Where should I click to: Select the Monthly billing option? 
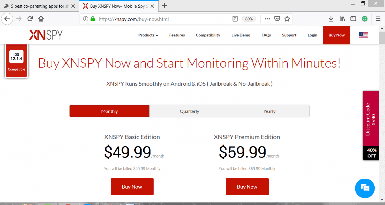(110, 111)
